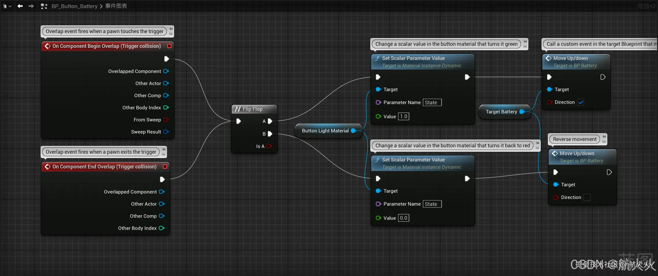Click the Button Light Material output pin
The height and width of the screenshot is (276, 658).
[x=353, y=131]
